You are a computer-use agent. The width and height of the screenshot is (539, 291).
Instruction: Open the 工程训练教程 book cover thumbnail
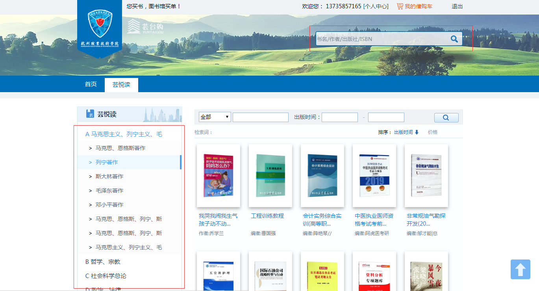[x=270, y=175]
